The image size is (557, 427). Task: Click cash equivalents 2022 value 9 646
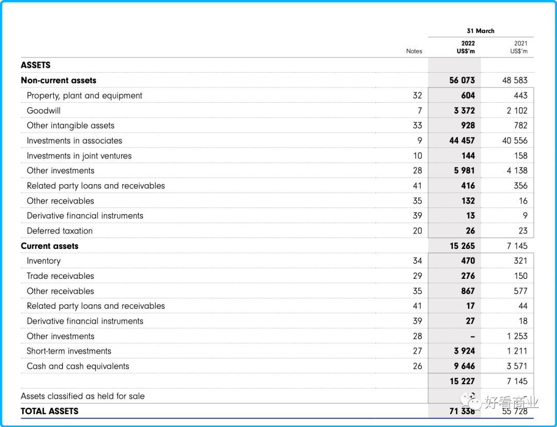coord(464,366)
